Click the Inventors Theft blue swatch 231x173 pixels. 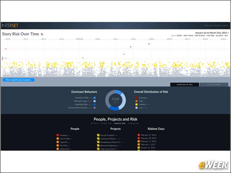95,98
